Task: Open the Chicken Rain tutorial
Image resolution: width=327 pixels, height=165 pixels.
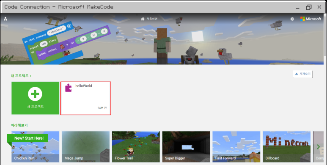Action: (36, 147)
